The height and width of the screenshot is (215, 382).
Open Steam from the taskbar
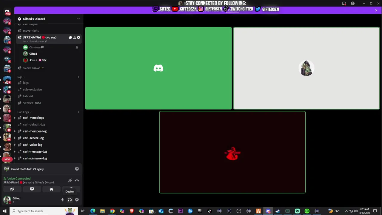(x=278, y=211)
